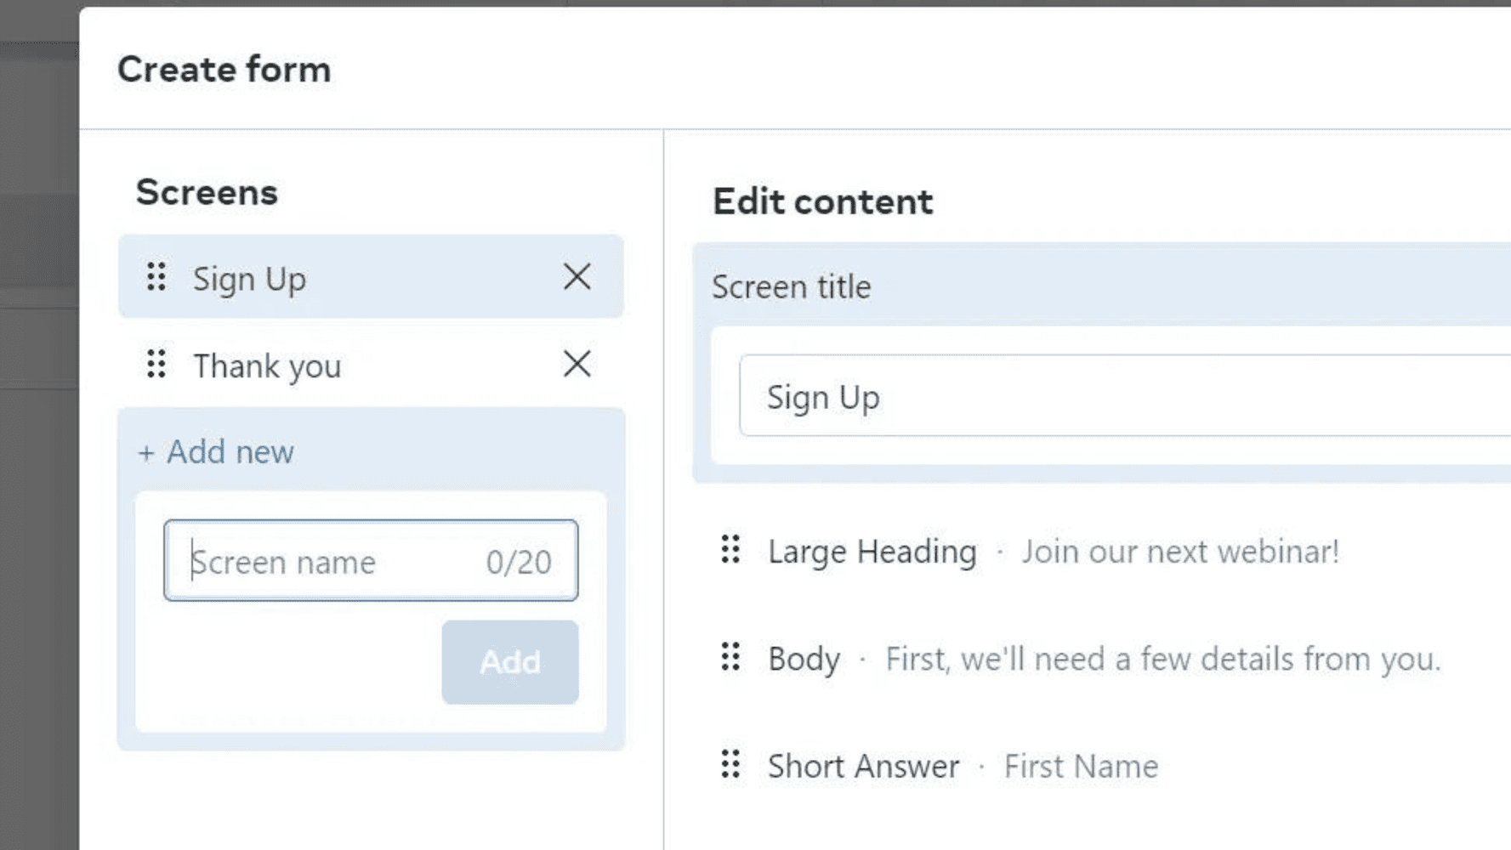Click the 'First Name' answer preview text

1081,766
